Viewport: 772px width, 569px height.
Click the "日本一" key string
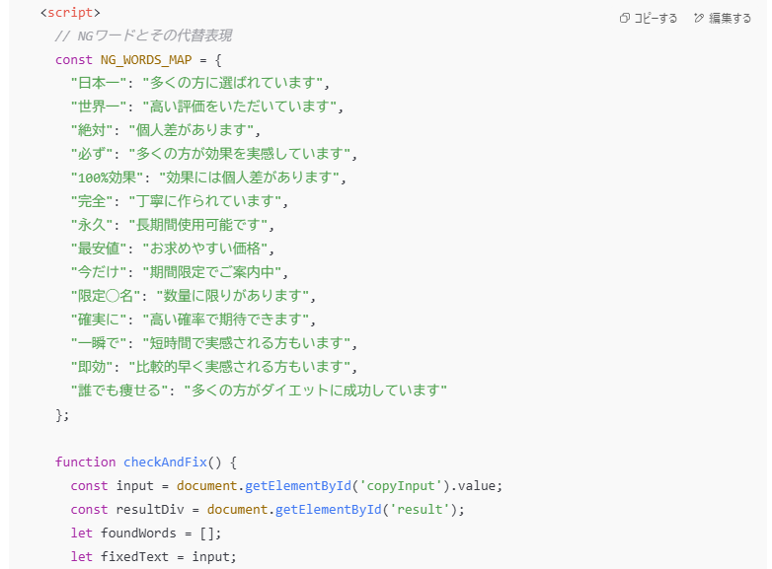[99, 83]
